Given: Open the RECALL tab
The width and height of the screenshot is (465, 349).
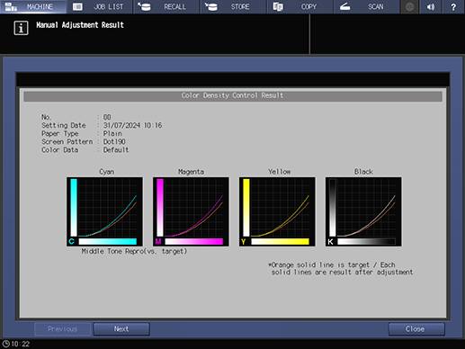Looking at the screenshot, I should click(x=166, y=6).
